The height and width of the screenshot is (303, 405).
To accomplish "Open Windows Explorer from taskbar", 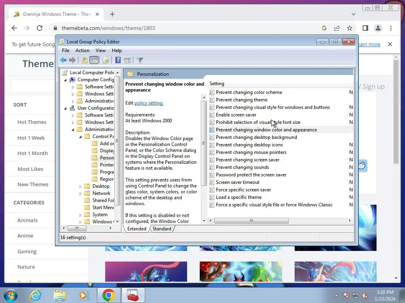I will [59, 295].
